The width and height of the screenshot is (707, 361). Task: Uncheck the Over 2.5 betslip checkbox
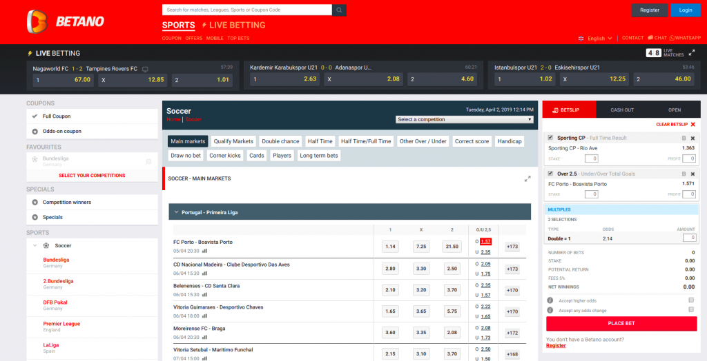click(550, 174)
